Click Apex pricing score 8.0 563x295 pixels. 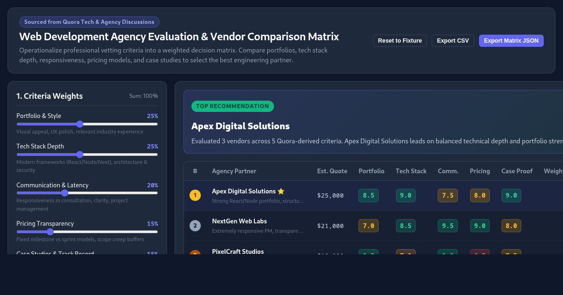point(480,195)
